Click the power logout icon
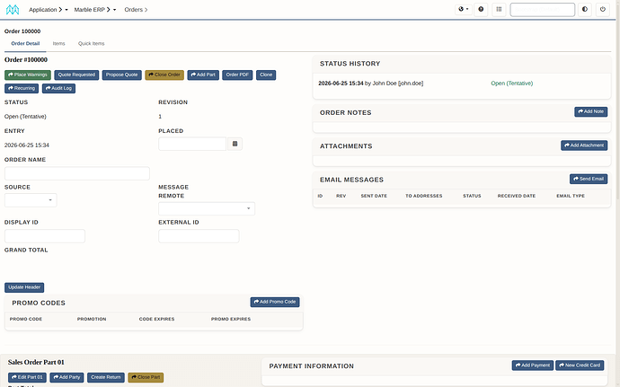Screen dimensions: 620x387 coord(603,9)
